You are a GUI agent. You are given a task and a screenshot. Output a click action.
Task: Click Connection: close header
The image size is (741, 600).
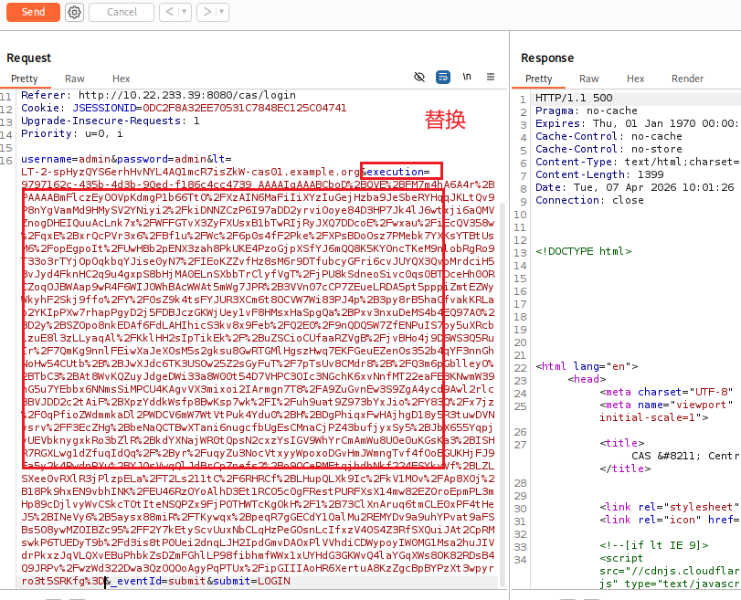coord(589,200)
